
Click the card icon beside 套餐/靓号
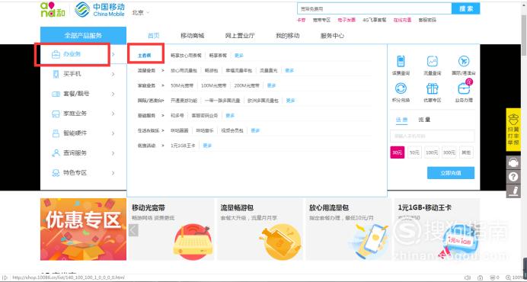click(56, 94)
